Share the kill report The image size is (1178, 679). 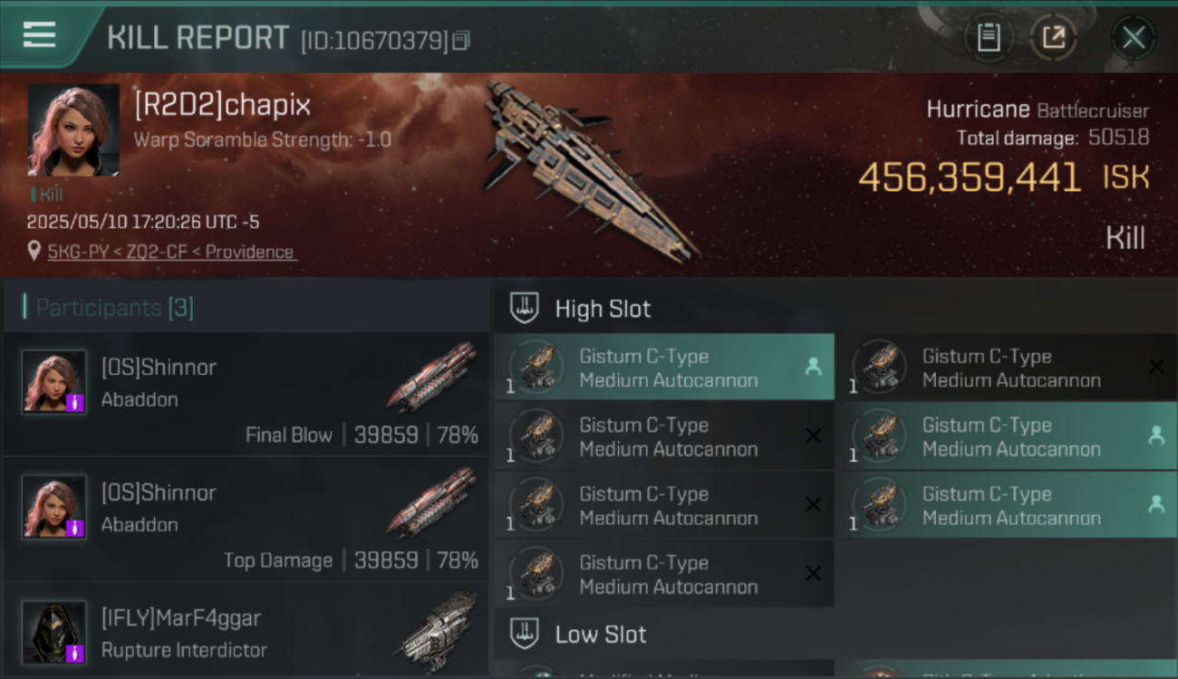tap(1054, 38)
